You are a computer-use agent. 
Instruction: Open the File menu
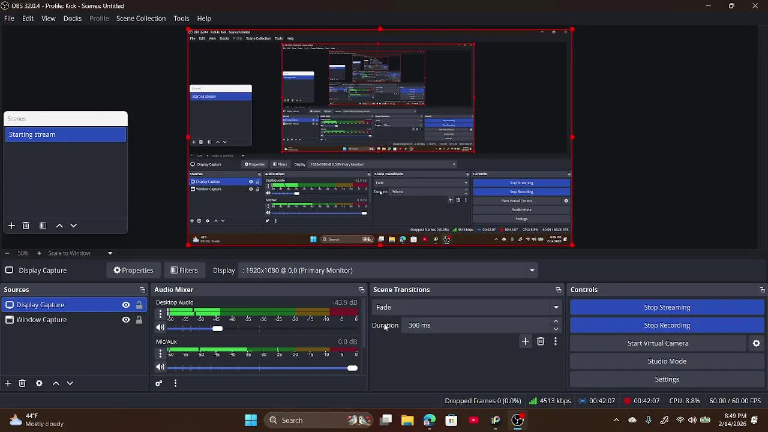tap(9, 19)
